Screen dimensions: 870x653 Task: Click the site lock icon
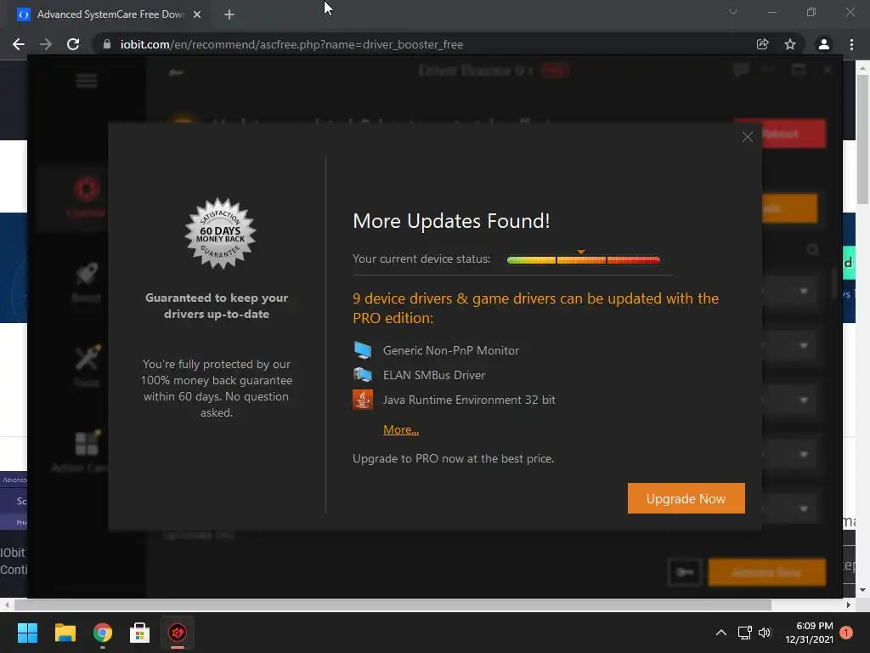(107, 44)
